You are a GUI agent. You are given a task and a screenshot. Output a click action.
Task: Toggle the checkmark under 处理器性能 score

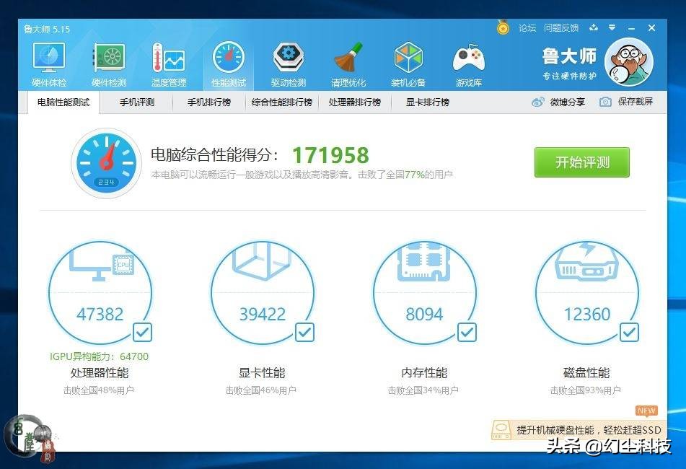click(142, 333)
